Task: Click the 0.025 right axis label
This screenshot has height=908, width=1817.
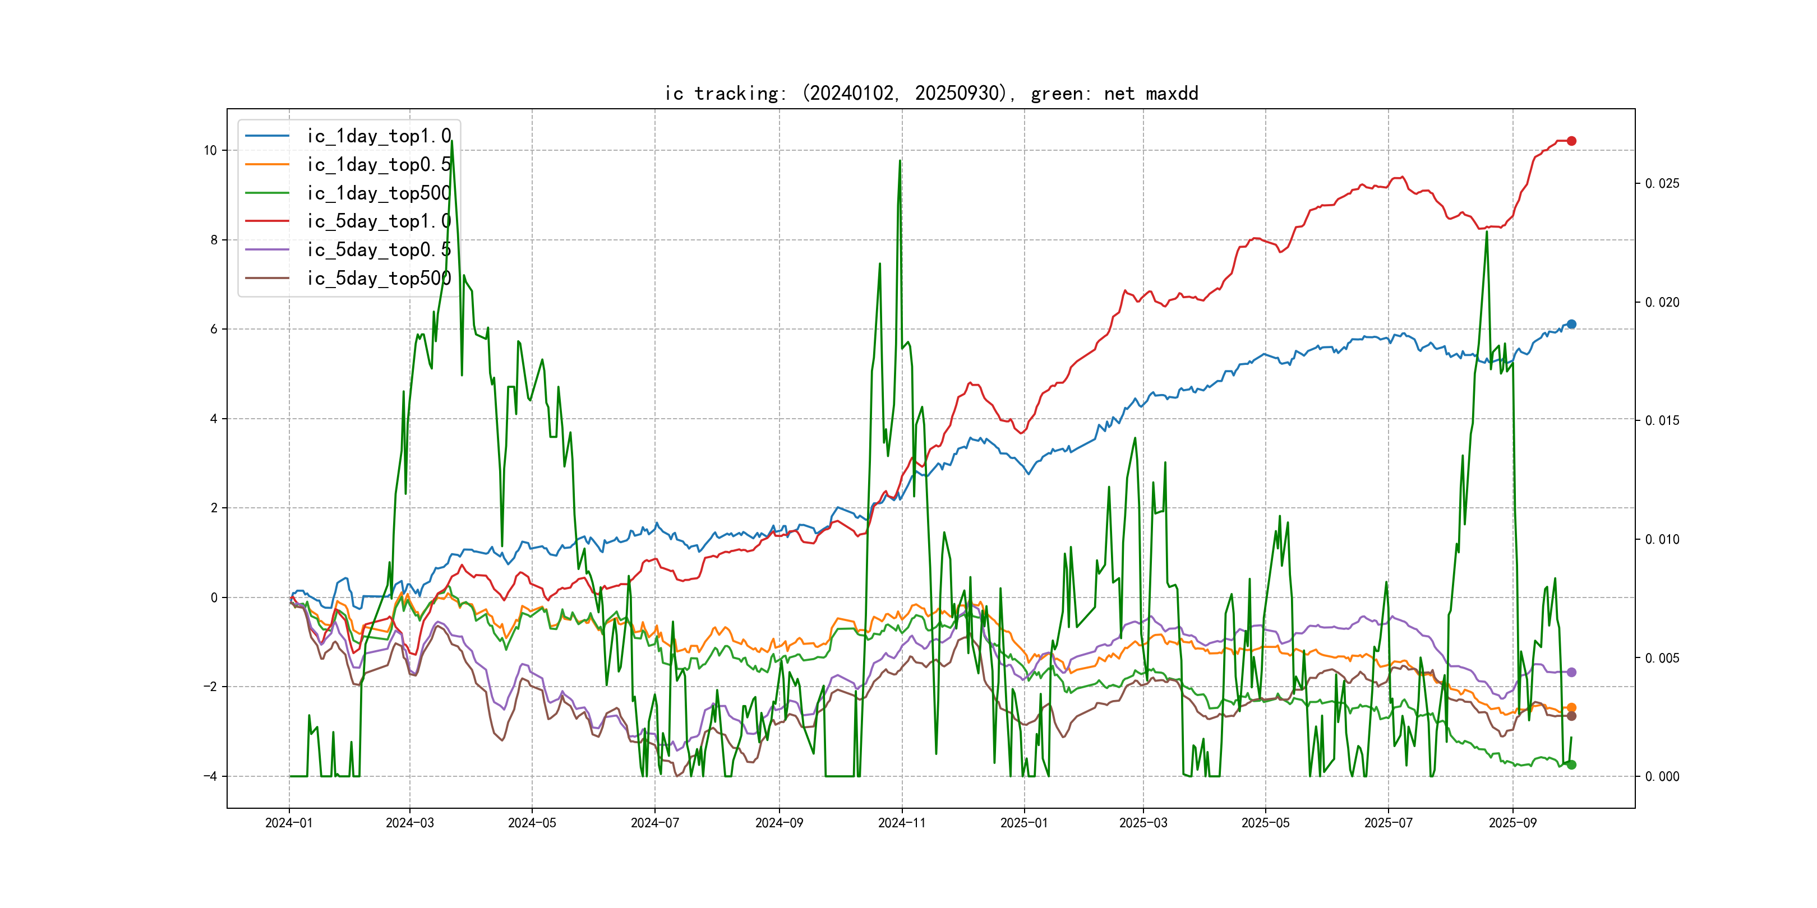Action: (x=1662, y=183)
